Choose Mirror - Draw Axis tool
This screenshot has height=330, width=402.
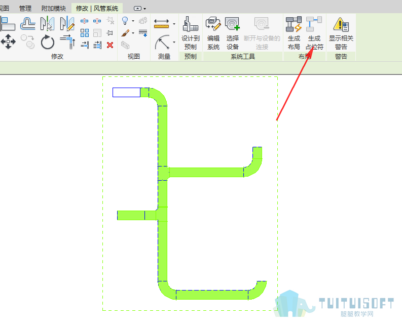(67, 24)
